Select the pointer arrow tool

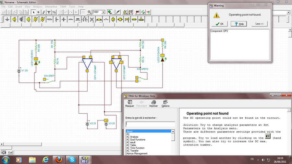coord(34,12)
